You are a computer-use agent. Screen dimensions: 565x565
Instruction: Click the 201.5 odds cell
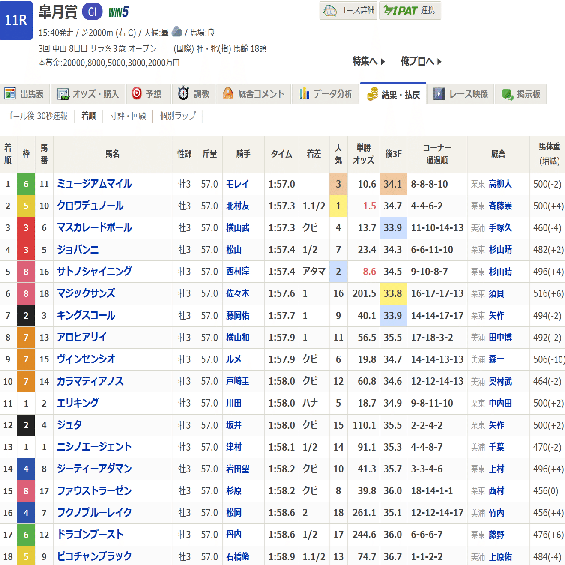click(365, 293)
